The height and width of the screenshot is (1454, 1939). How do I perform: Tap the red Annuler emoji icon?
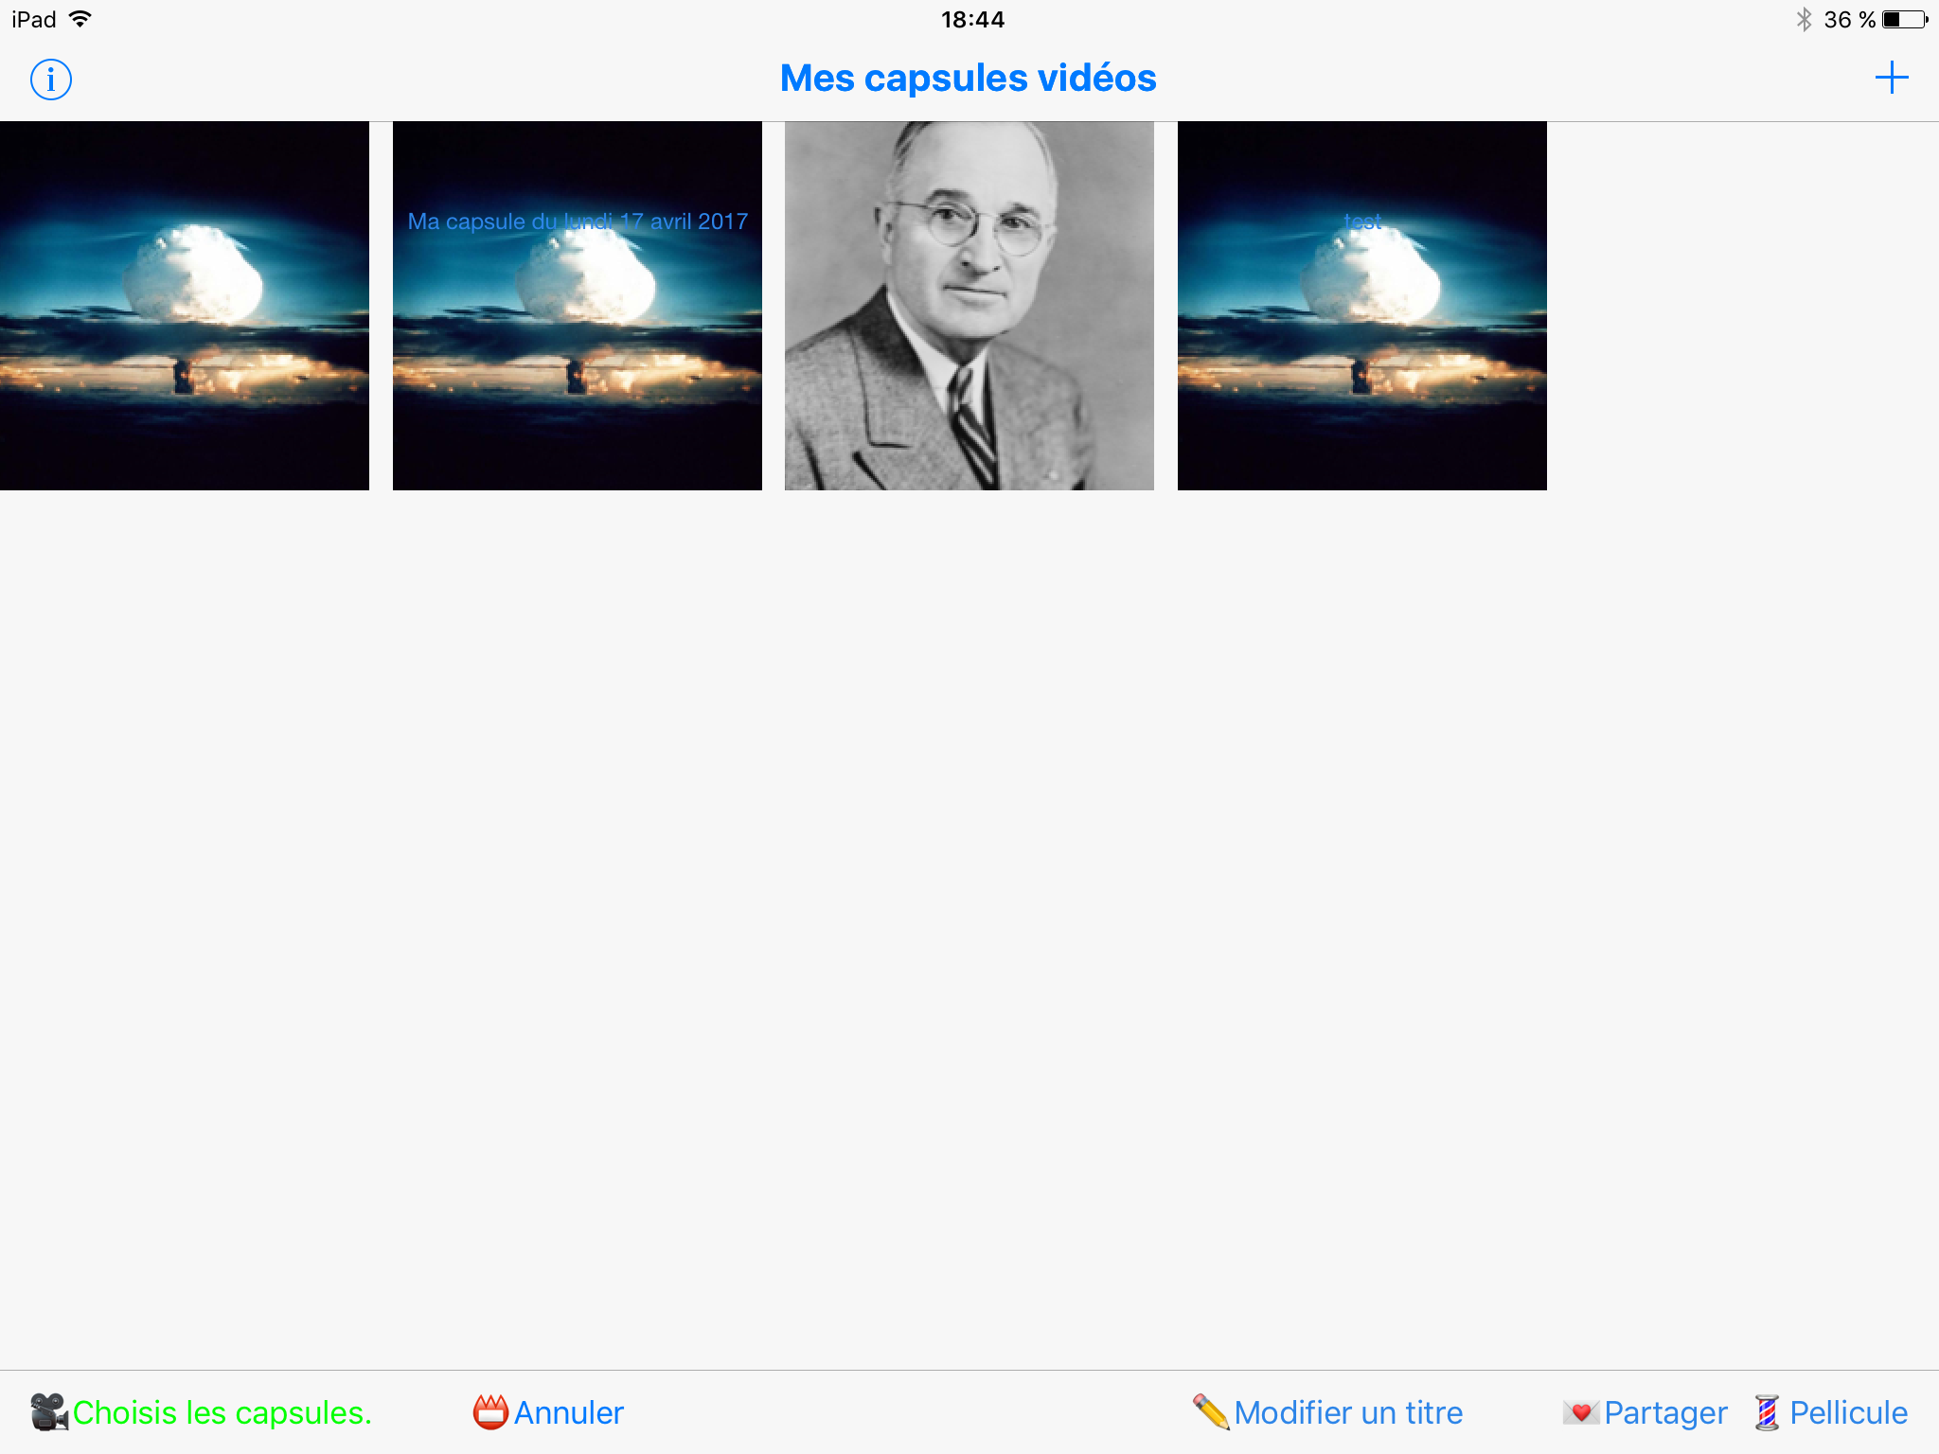(490, 1412)
